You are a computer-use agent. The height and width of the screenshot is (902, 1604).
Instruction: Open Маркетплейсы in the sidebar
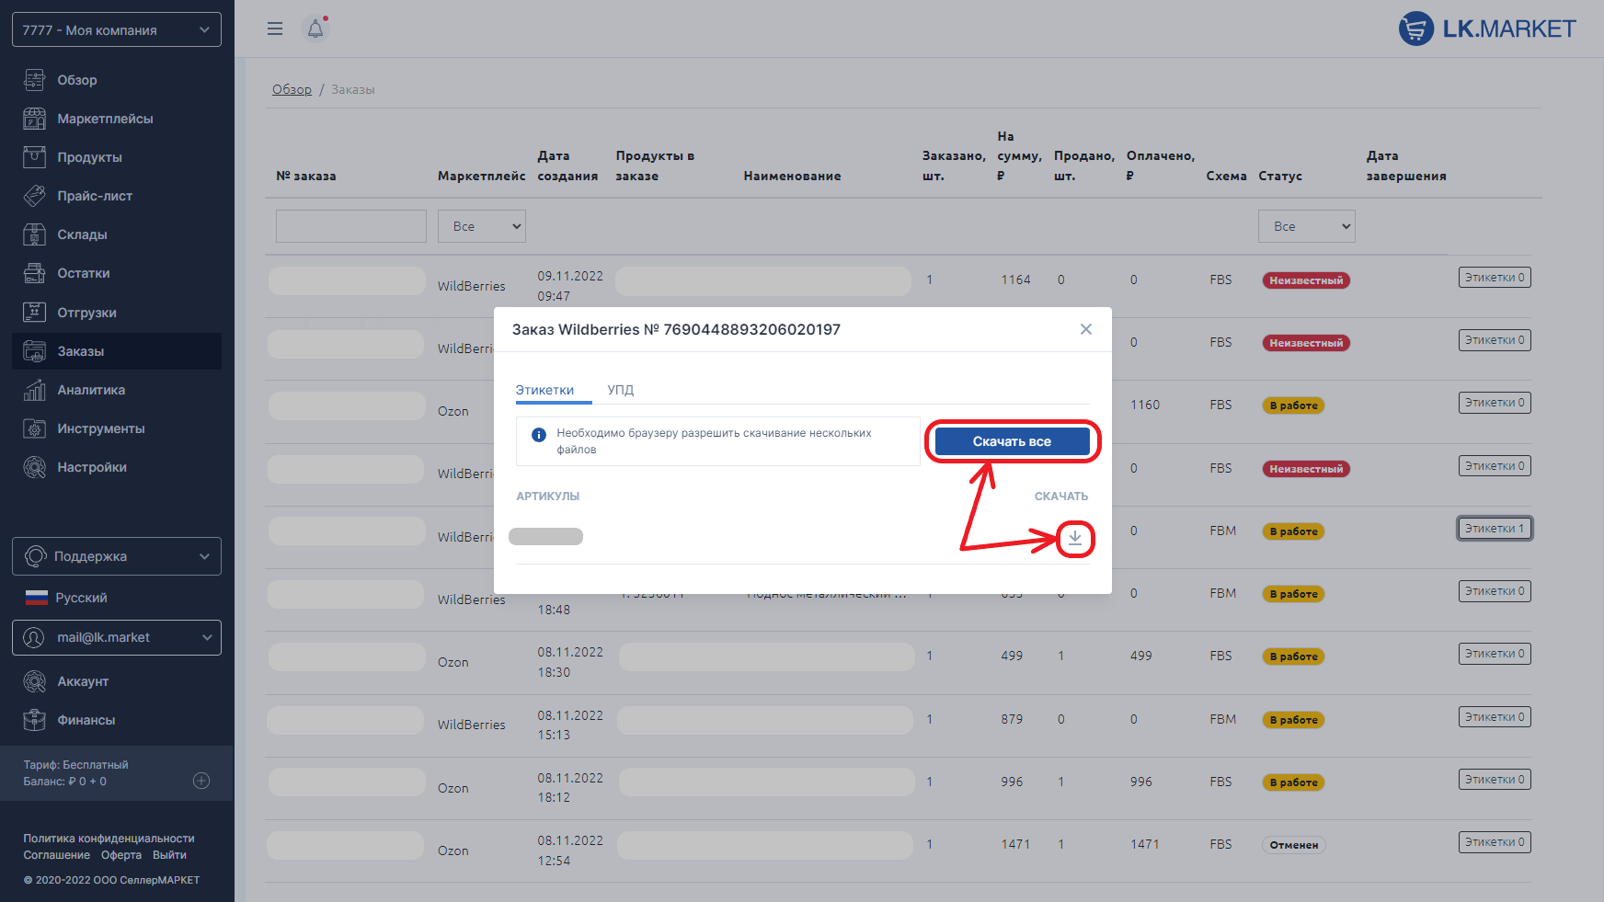(105, 119)
